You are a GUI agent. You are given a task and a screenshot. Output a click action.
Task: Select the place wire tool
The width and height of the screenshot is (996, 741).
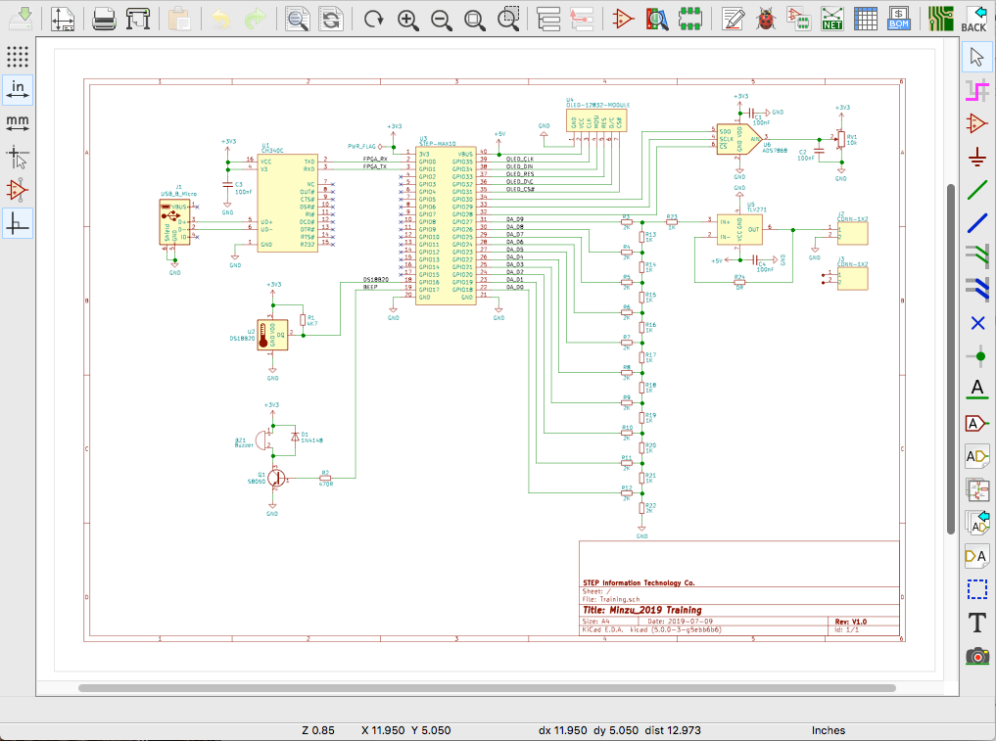tap(977, 190)
